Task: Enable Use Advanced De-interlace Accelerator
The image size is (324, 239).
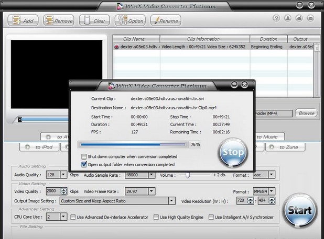Action: [73, 217]
